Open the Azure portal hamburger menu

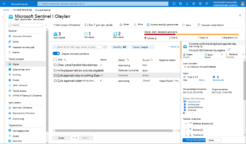click(4, 4)
